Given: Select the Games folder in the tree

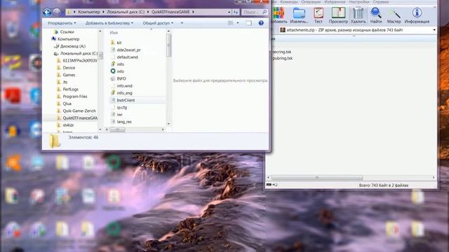Looking at the screenshot, I should tap(69, 75).
